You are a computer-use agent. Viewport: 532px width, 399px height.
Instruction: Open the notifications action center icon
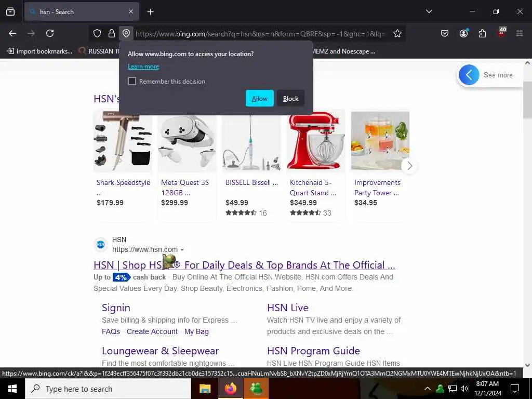515,389
